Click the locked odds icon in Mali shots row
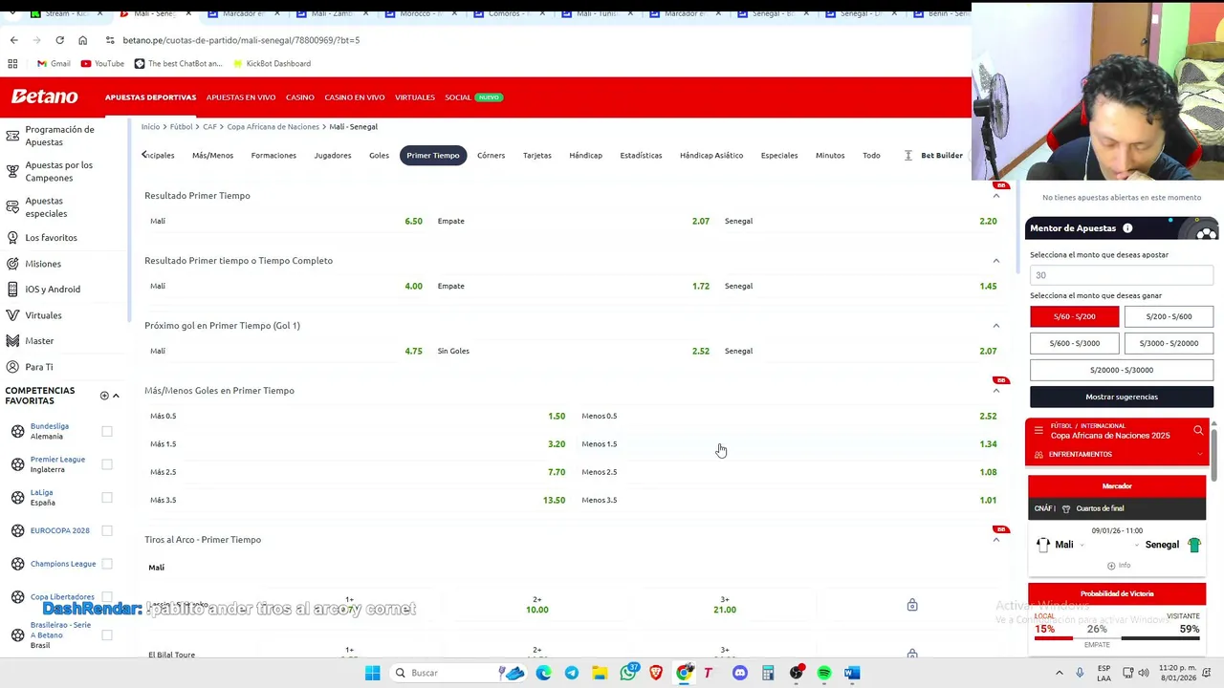The width and height of the screenshot is (1224, 688). (x=912, y=605)
